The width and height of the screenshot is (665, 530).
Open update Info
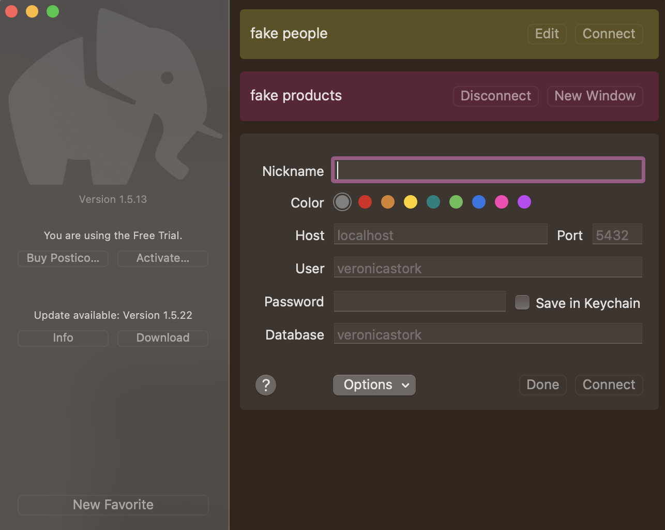63,338
